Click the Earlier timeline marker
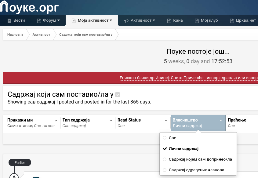The image size is (258, 178). pyautogui.click(x=20, y=162)
